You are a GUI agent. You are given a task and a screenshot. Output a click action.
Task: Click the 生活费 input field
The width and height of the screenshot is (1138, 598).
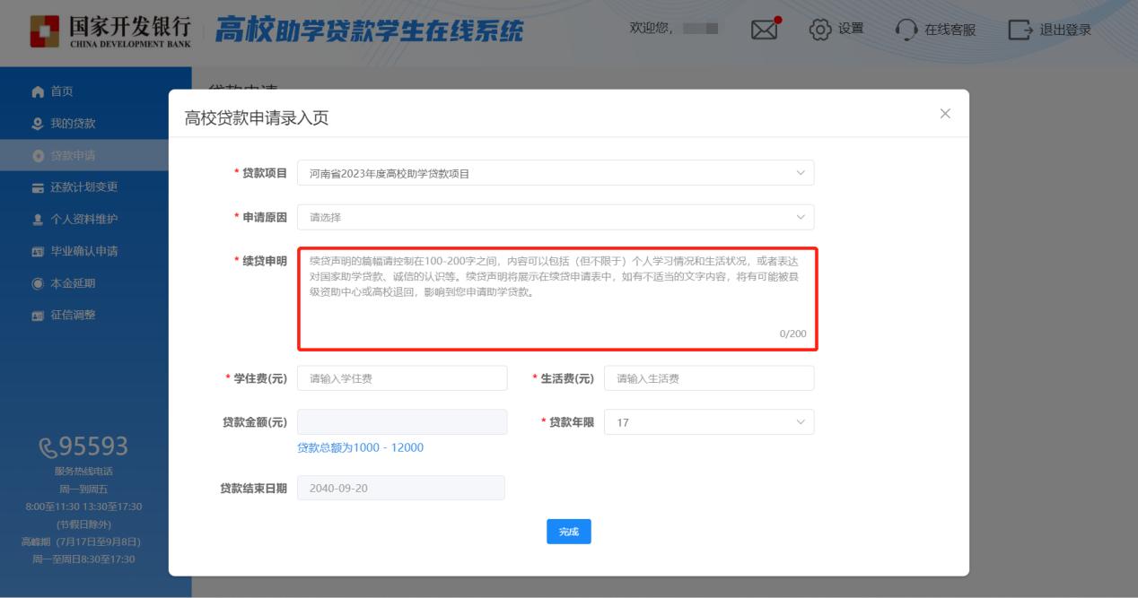709,378
